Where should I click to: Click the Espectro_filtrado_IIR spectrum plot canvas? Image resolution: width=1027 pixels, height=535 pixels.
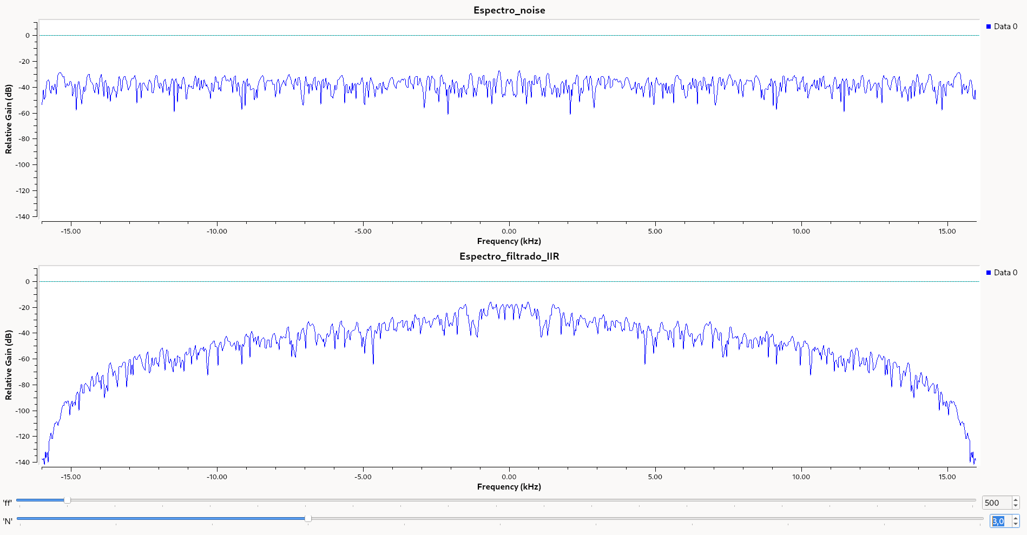click(x=509, y=366)
